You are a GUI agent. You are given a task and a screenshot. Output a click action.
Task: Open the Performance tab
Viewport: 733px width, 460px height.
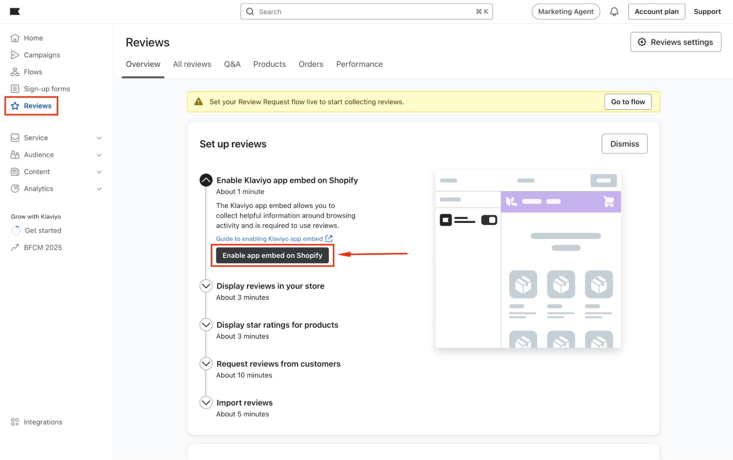click(359, 64)
